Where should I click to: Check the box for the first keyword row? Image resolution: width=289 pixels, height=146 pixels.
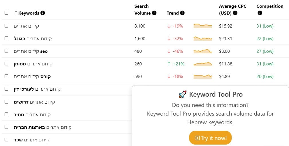[x=7, y=26]
